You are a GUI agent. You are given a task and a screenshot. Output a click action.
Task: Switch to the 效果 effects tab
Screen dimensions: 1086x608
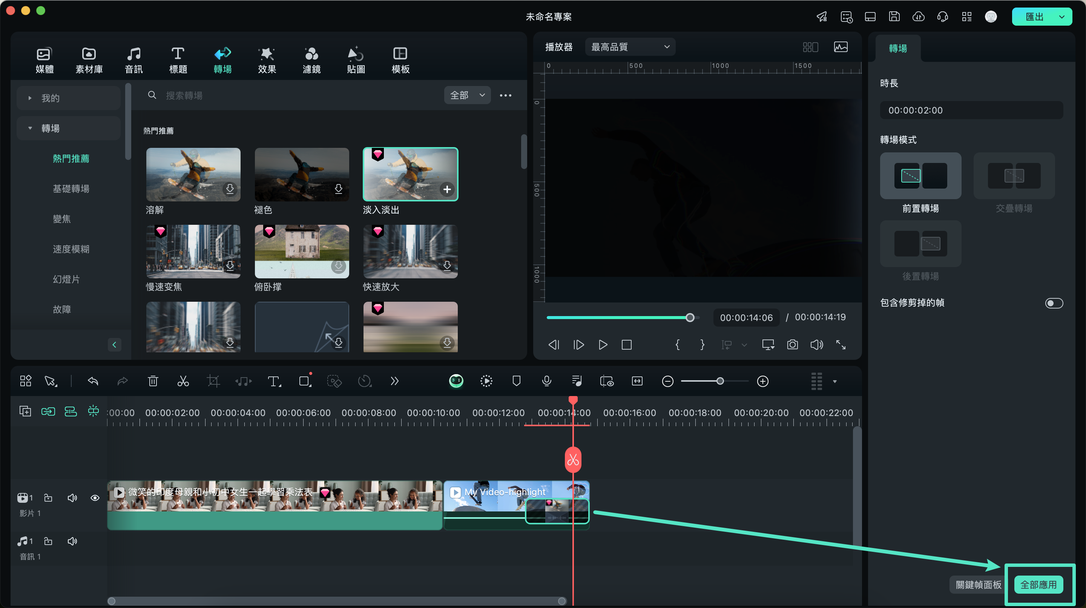(267, 60)
